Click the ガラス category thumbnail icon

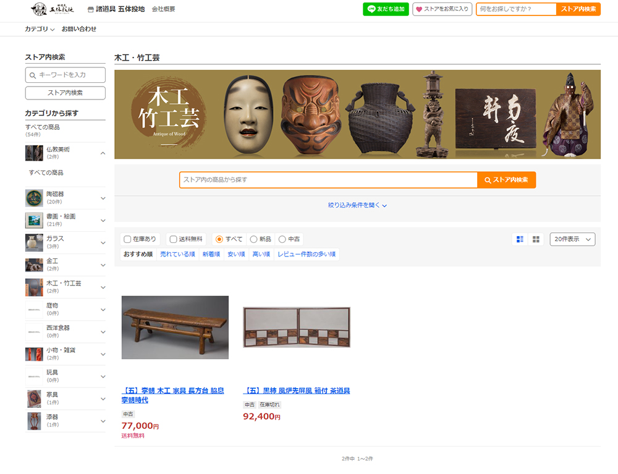(34, 242)
